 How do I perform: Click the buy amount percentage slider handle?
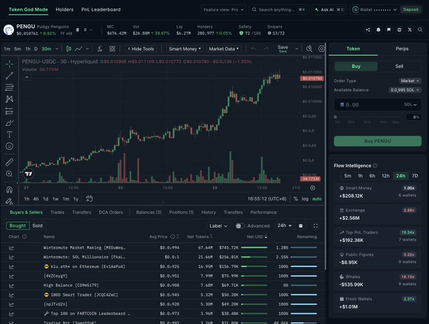[x=335, y=117]
